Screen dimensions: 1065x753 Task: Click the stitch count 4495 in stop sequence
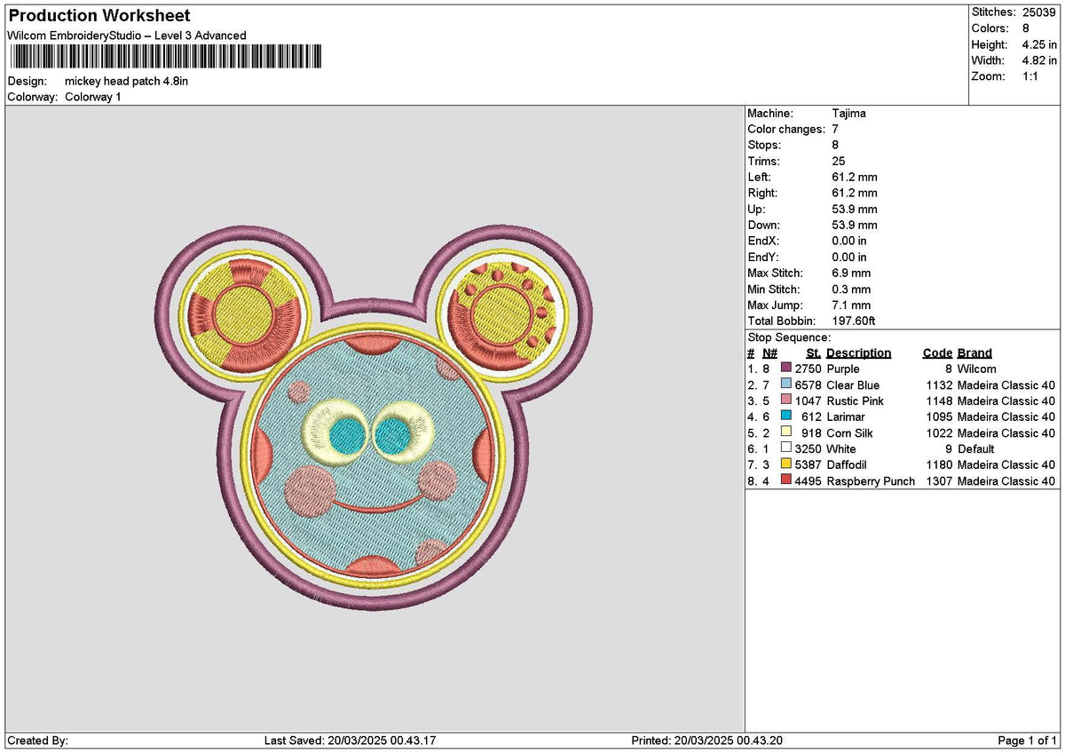[x=809, y=480]
